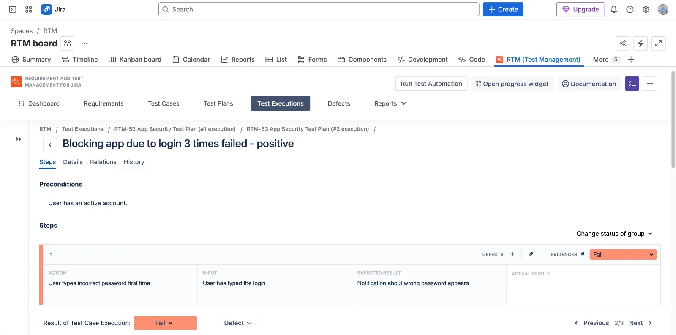Screen dimensions: 676x335
Task: Open the notifications bell
Action: [x=614, y=9]
